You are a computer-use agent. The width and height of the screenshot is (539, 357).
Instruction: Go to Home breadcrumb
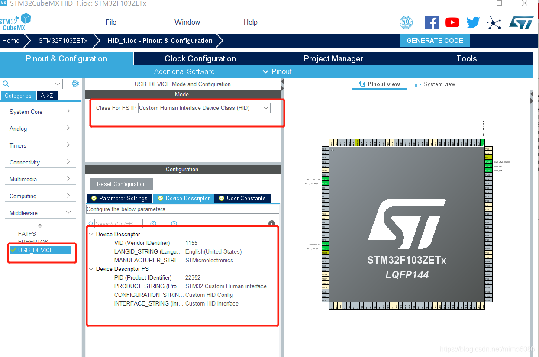tap(11, 41)
